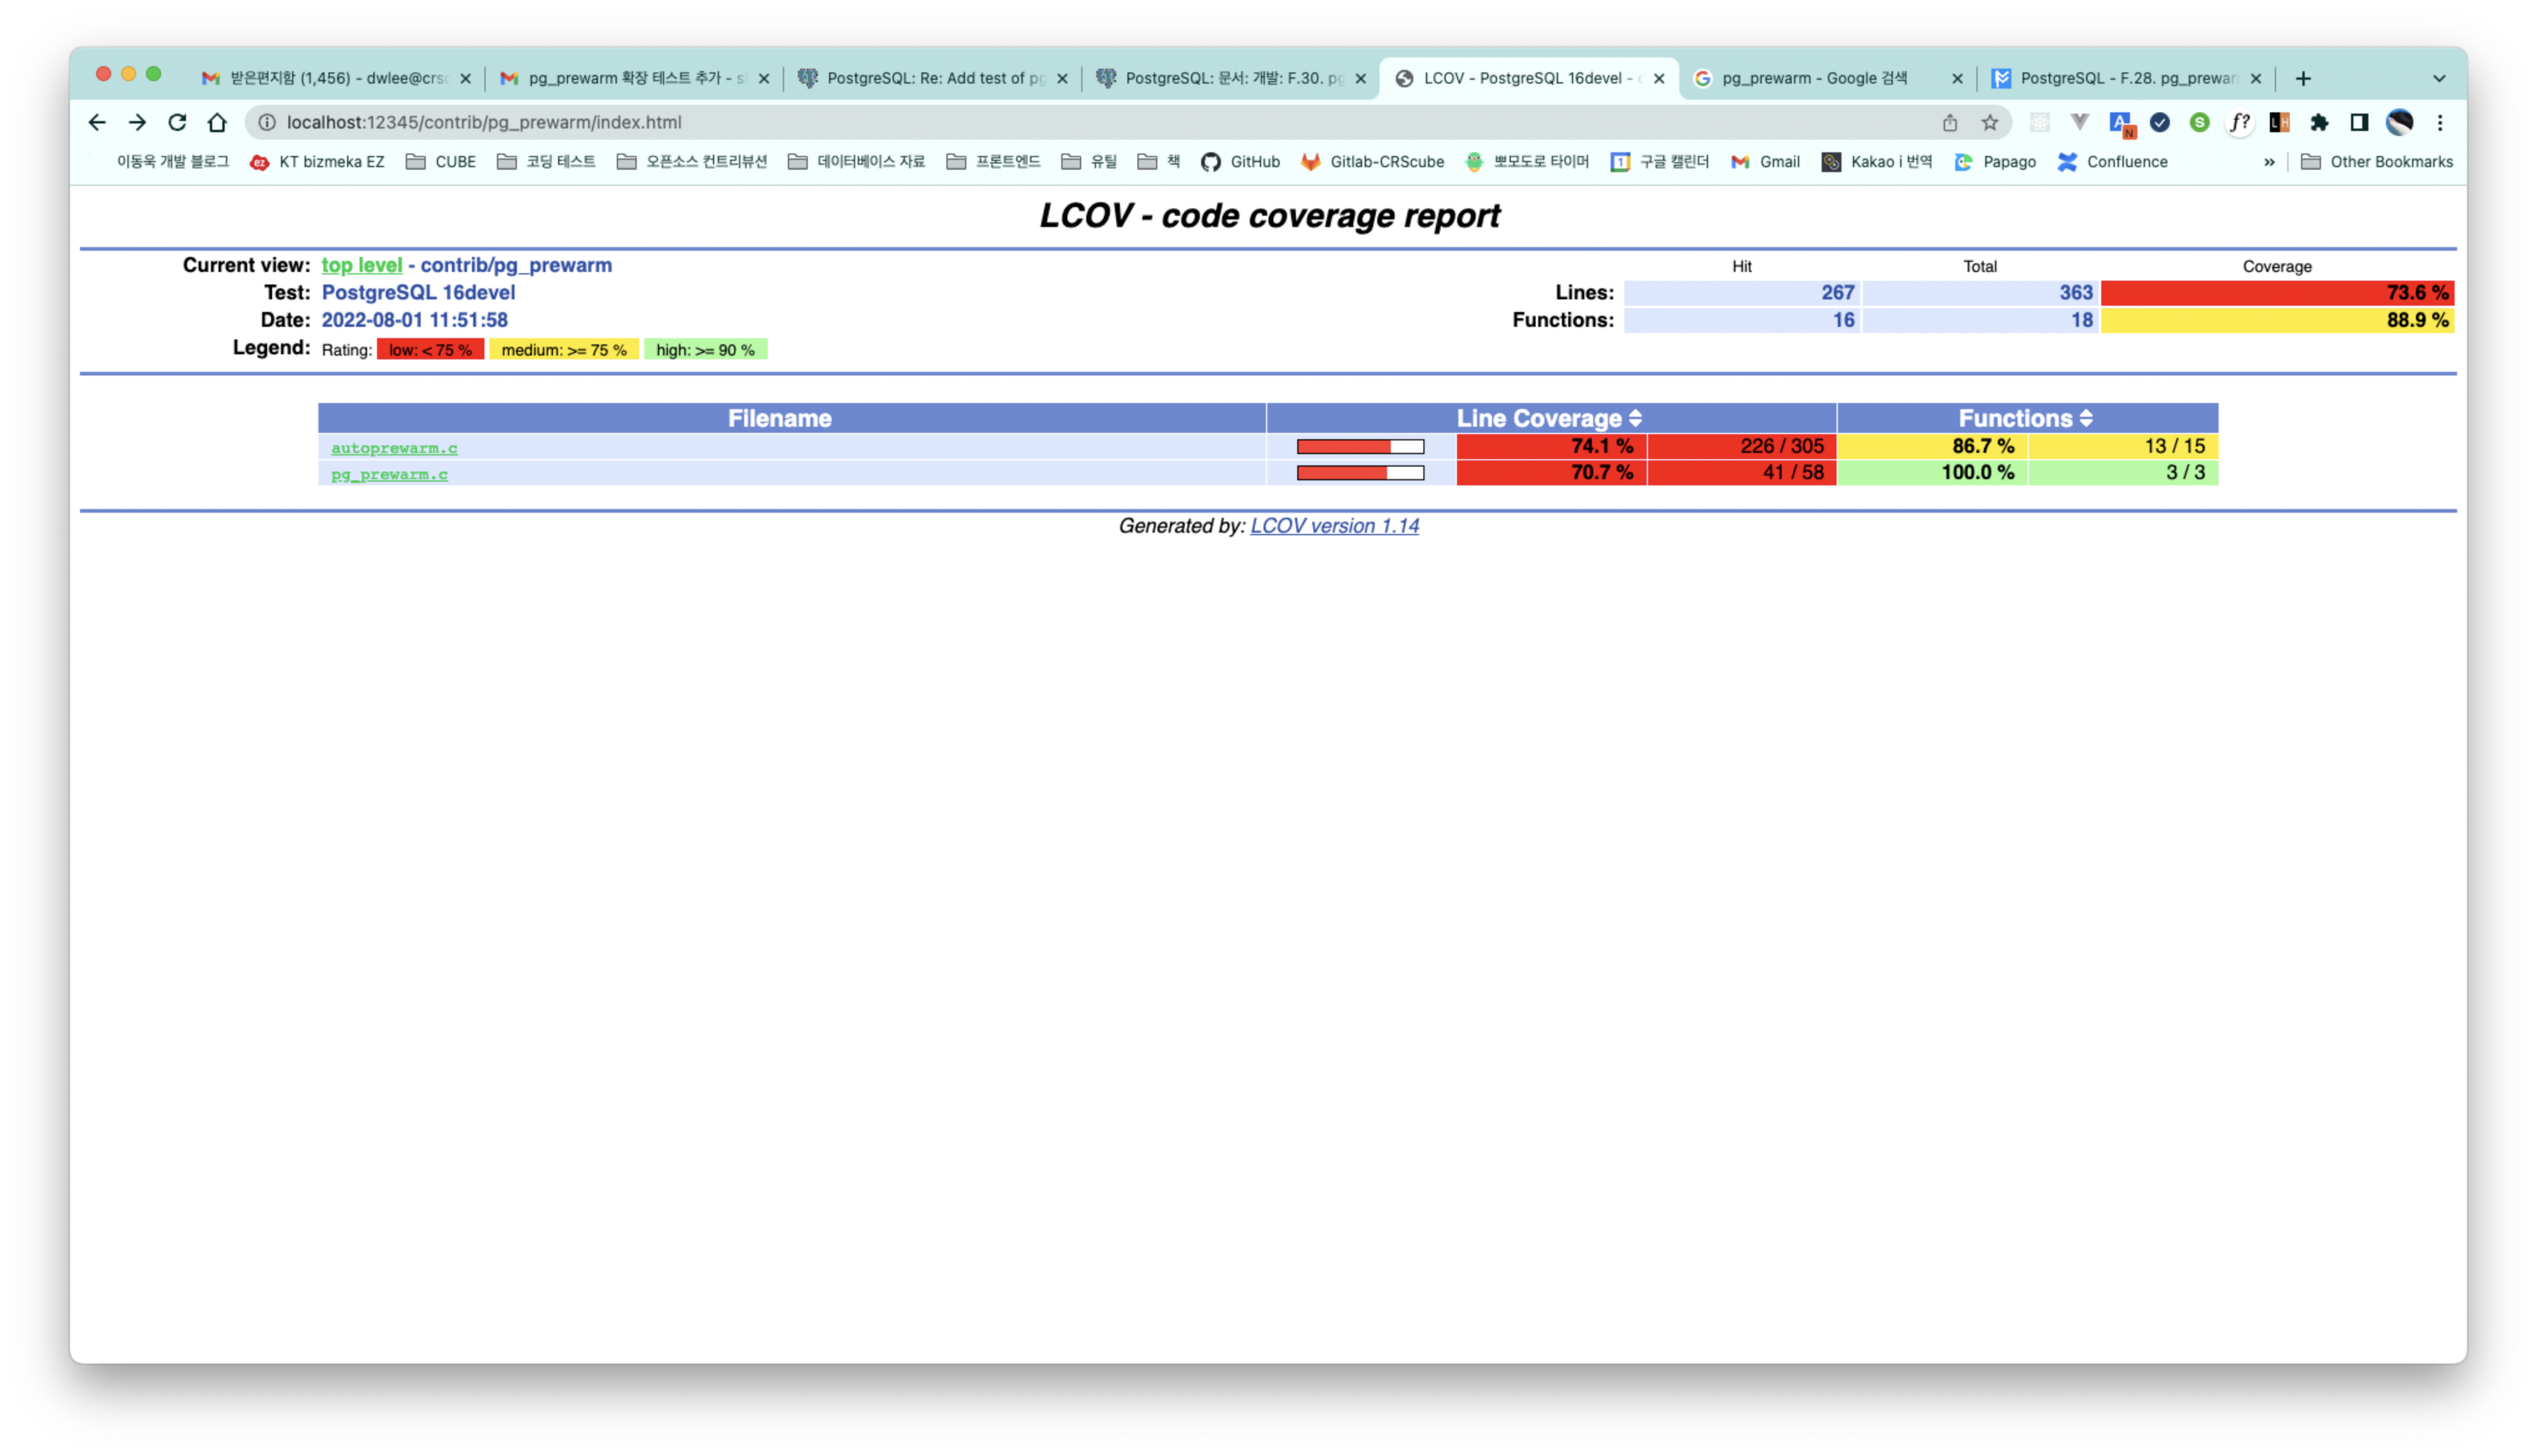Open a new tab with plus button
Image resolution: width=2537 pixels, height=1456 pixels.
2303,78
